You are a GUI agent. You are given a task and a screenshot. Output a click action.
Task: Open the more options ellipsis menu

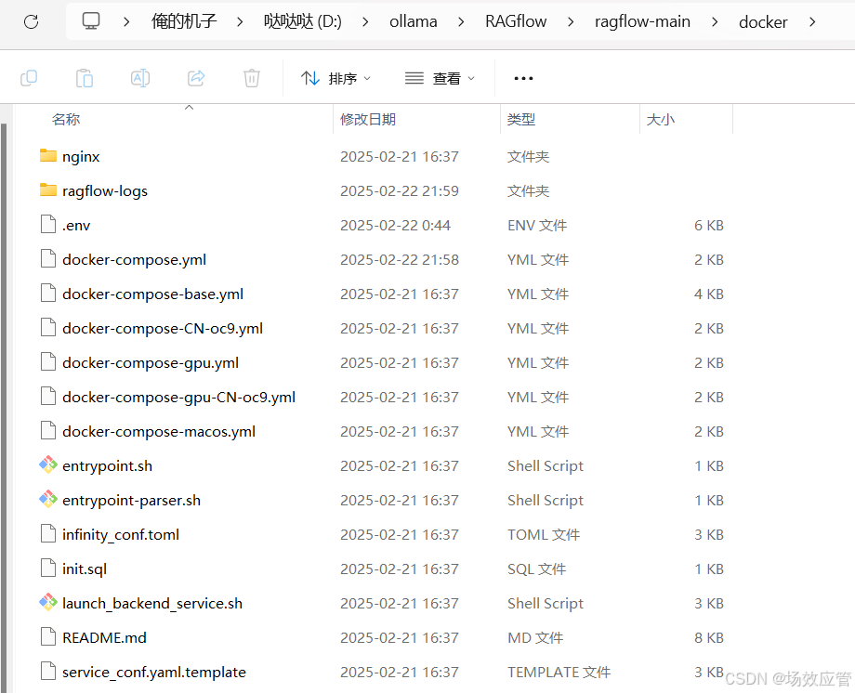point(523,79)
